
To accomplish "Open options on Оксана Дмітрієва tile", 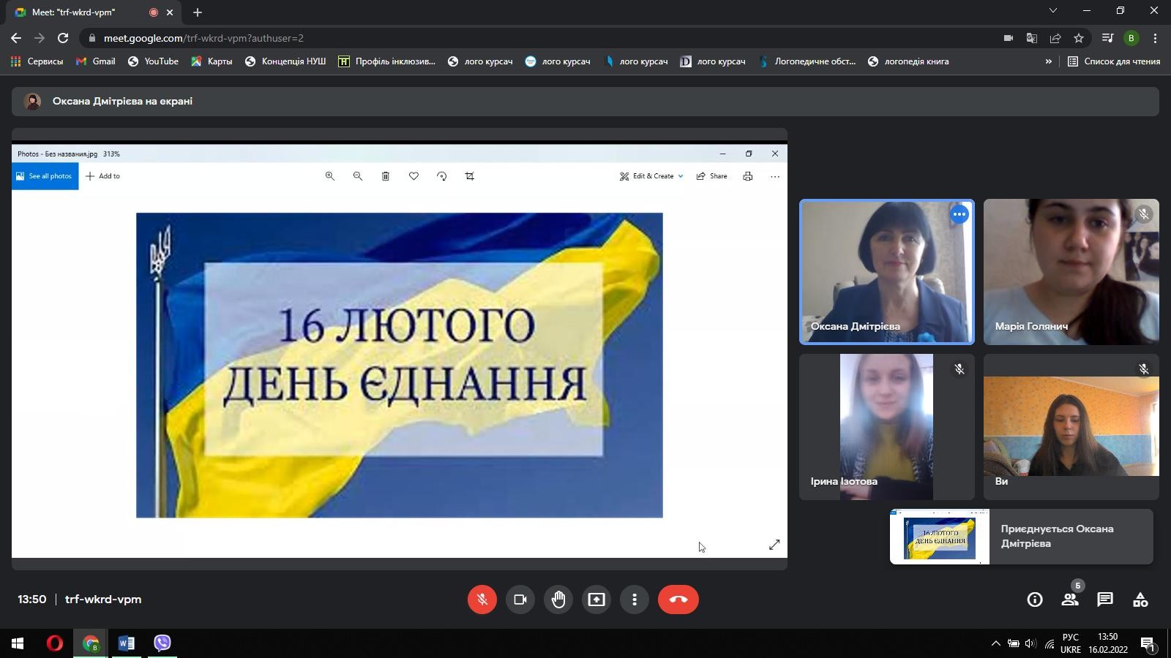I will click(x=959, y=214).
